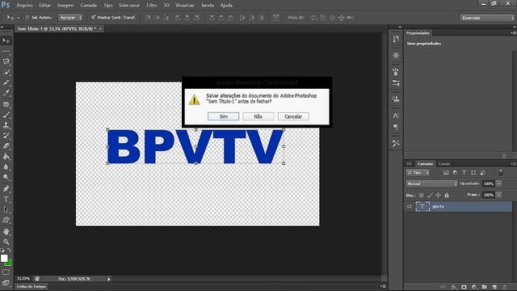This screenshot has height=291, width=517.
Task: Select the Blur droplet tool
Action: tap(6, 167)
